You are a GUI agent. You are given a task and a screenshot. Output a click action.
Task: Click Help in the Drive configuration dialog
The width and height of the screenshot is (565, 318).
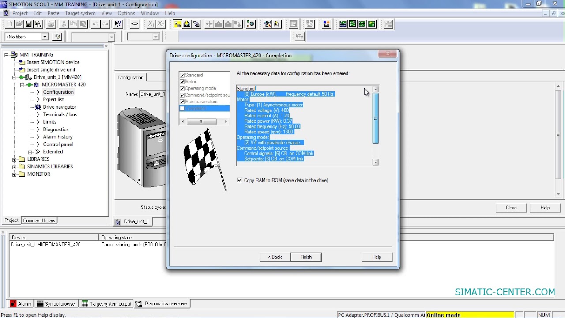(x=377, y=257)
